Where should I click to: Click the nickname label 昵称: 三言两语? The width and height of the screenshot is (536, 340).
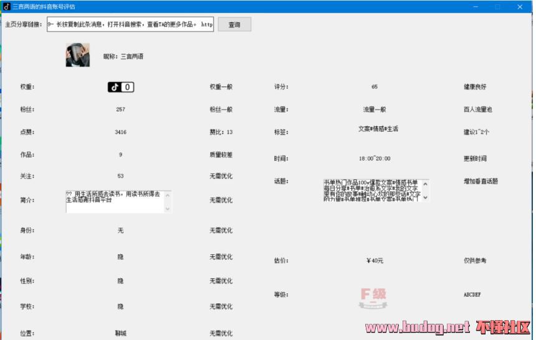point(123,57)
